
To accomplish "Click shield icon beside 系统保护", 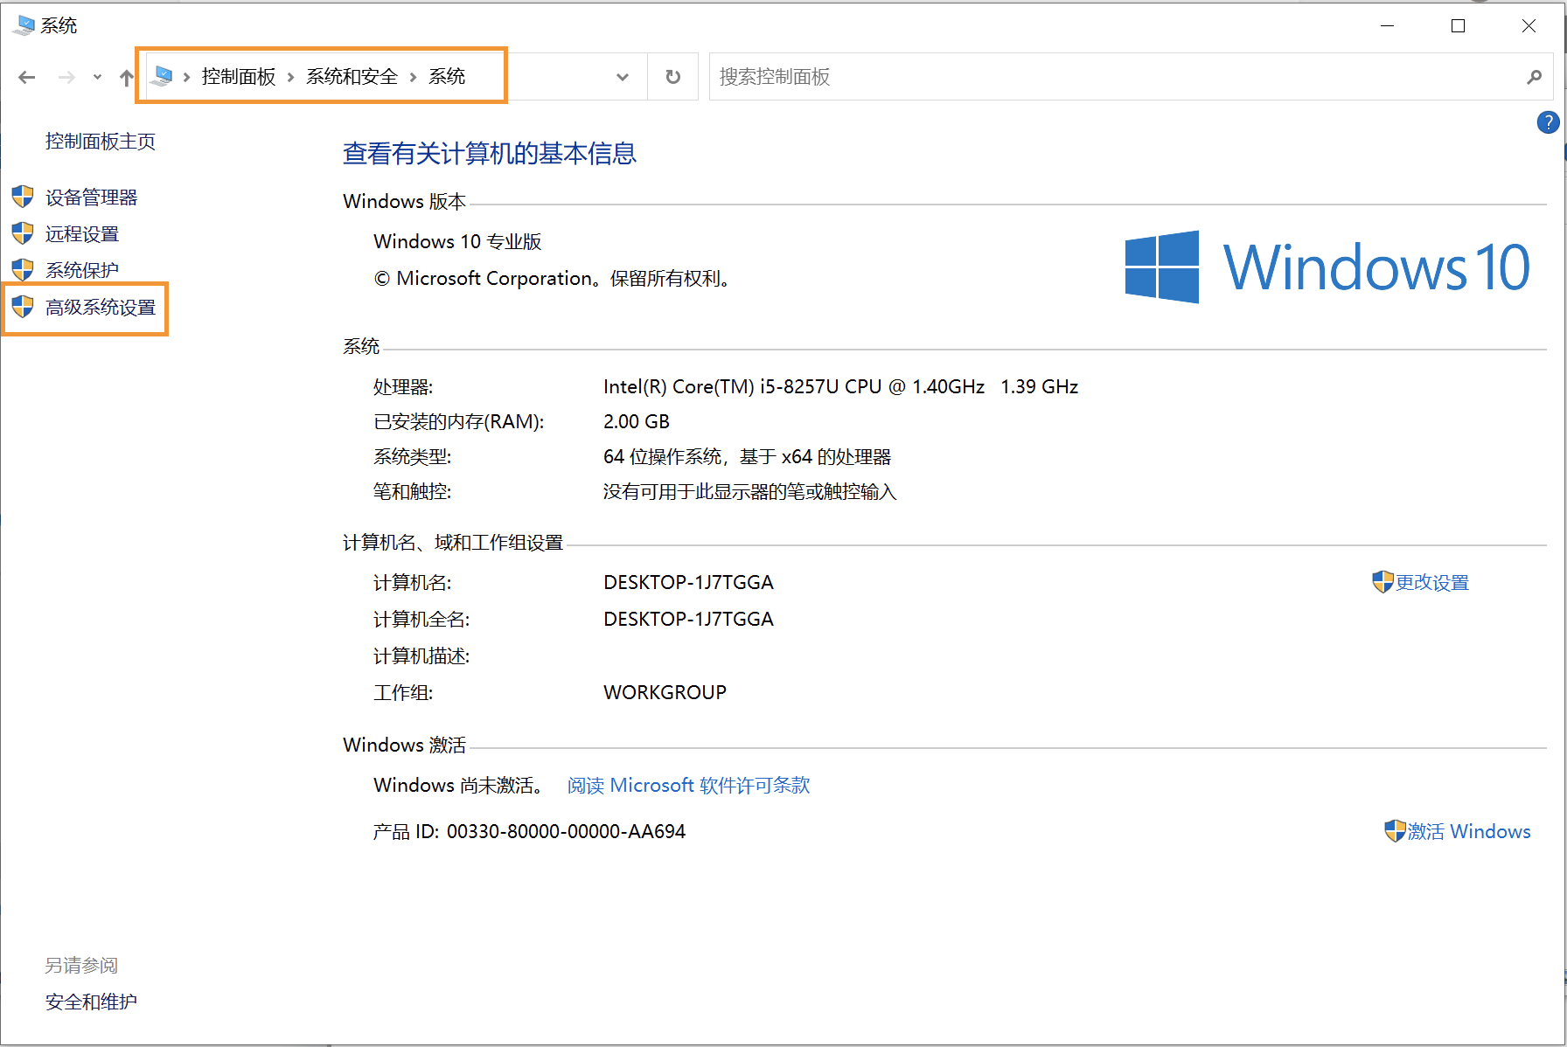I will [x=23, y=270].
